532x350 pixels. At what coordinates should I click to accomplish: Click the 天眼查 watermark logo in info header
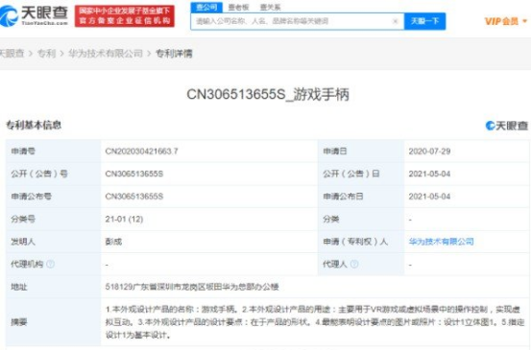point(507,126)
